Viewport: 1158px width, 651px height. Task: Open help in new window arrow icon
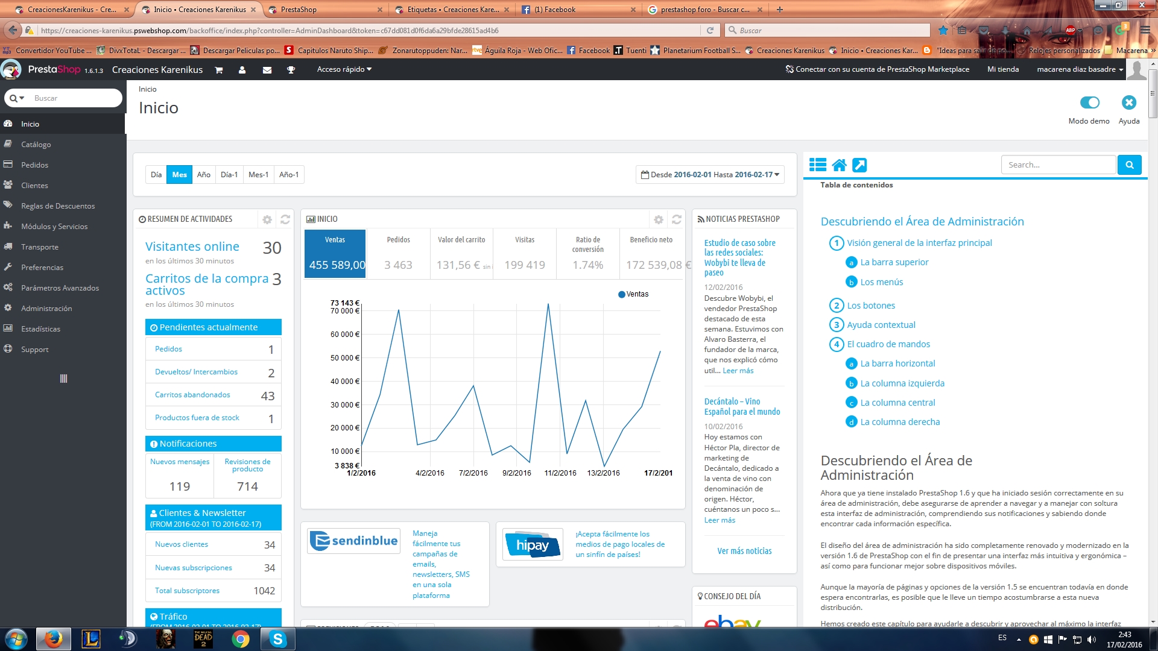[859, 165]
